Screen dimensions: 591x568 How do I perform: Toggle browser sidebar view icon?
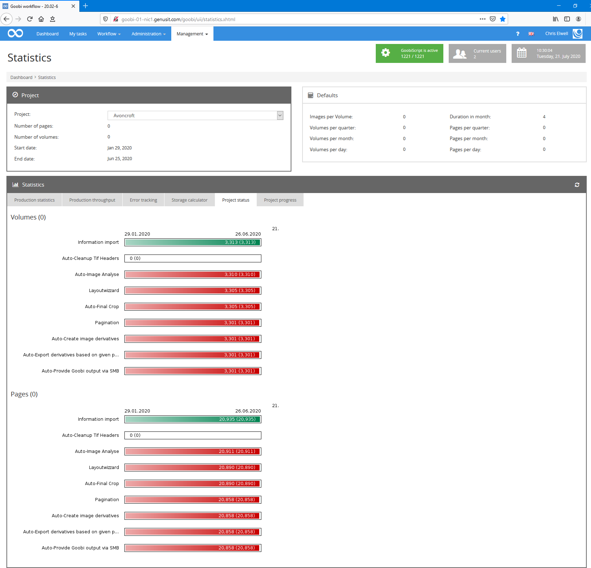567,19
